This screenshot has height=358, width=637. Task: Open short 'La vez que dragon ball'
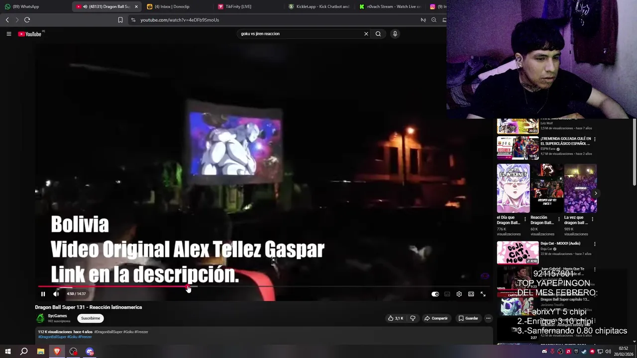[x=580, y=188]
